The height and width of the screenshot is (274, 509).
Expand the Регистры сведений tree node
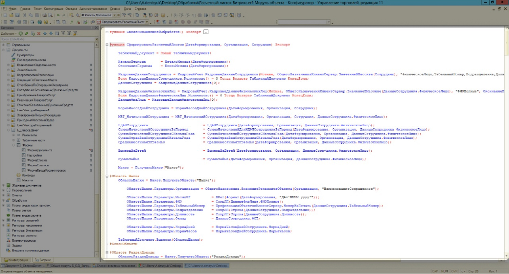3,220
